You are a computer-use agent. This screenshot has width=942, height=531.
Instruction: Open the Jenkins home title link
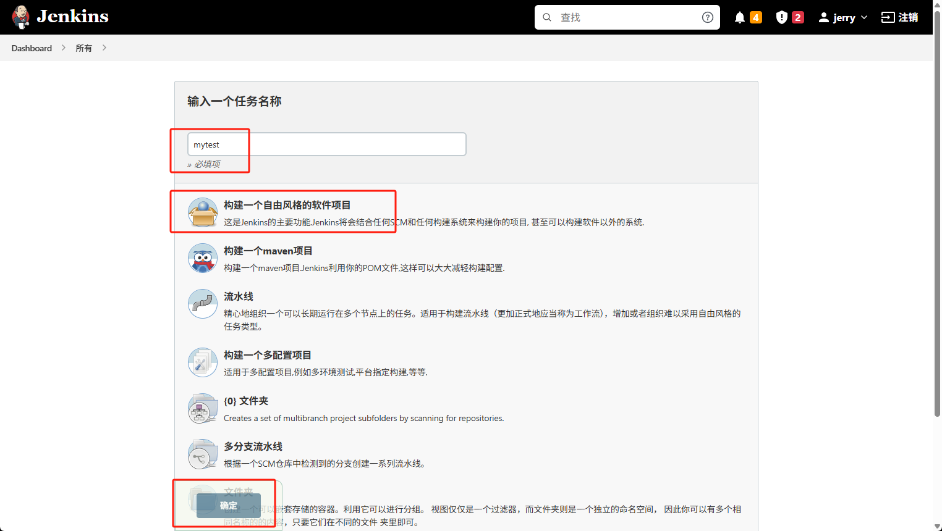pyautogui.click(x=72, y=17)
